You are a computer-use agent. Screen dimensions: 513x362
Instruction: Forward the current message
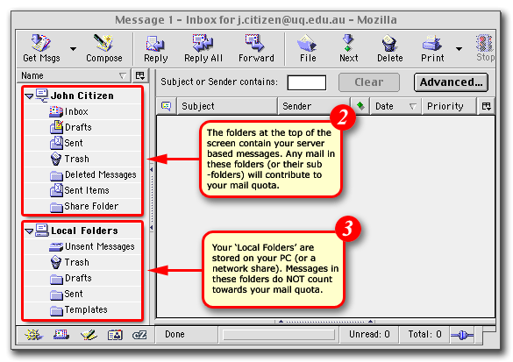pos(256,47)
